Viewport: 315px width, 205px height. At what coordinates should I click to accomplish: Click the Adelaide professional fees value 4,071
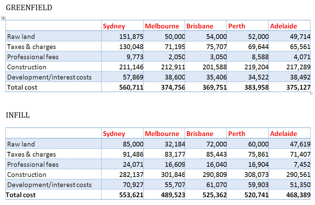click(x=300, y=57)
